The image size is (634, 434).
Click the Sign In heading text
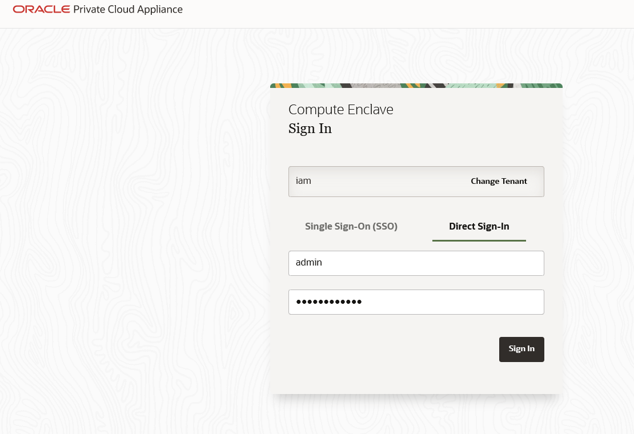(310, 128)
